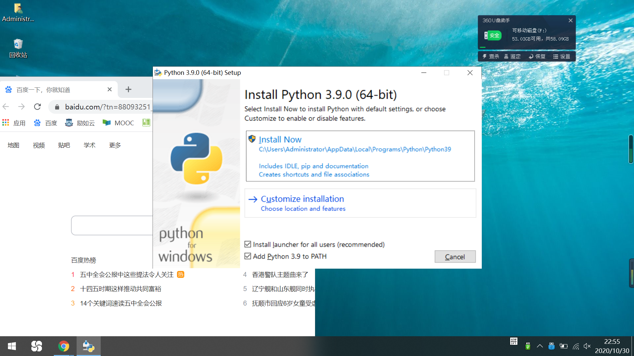Image resolution: width=634 pixels, height=356 pixels.
Task: Click the 360 scan (查杀) button
Action: 491,56
